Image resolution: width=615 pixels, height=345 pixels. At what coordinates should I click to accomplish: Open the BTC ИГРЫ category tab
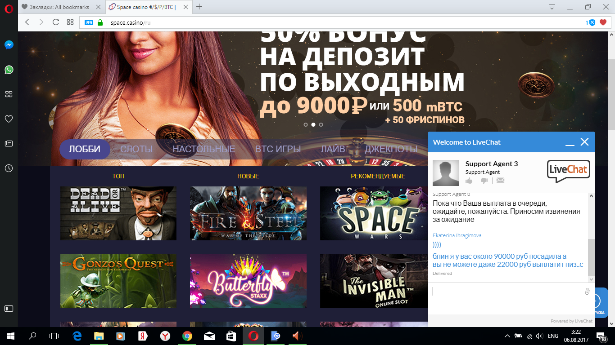[x=278, y=149]
